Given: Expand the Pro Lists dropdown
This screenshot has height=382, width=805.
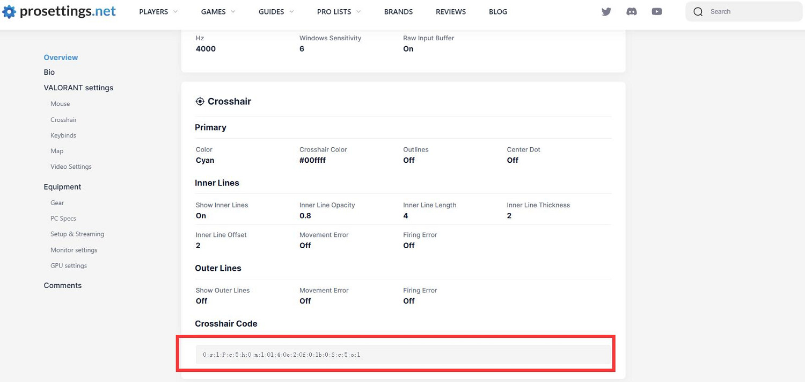Looking at the screenshot, I should [x=338, y=12].
